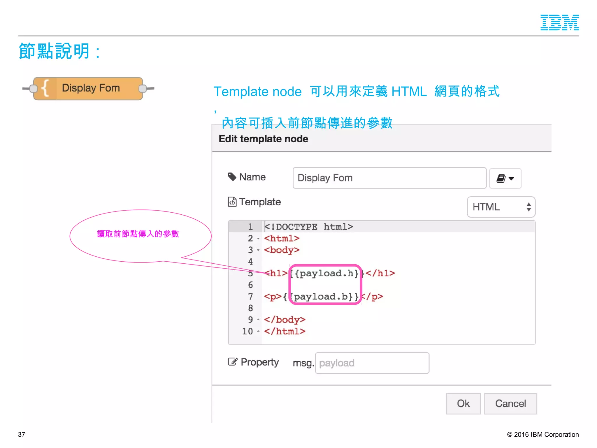Image resolution: width=597 pixels, height=448 pixels.
Task: Click the output port of Display Fom node
Action: point(143,88)
